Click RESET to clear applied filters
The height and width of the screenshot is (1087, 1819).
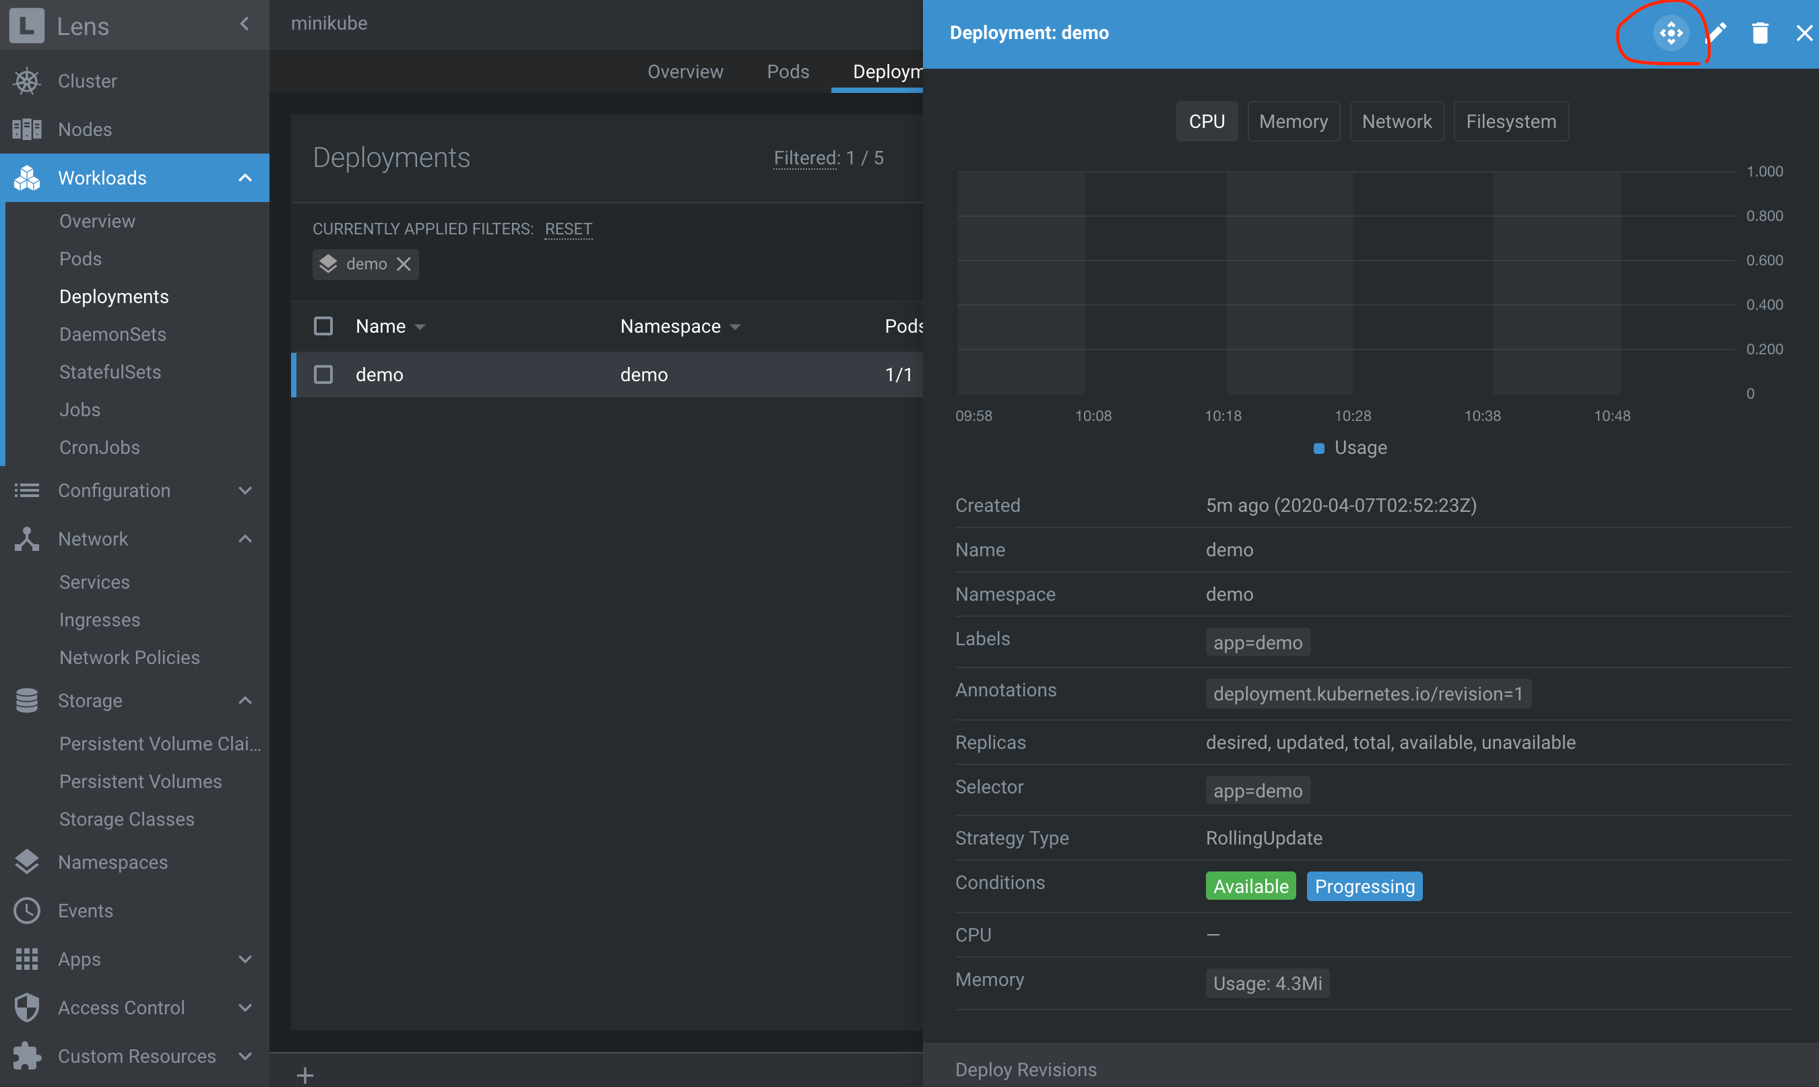(x=568, y=228)
